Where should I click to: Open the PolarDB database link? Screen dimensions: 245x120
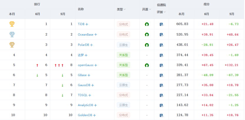pos(83,45)
